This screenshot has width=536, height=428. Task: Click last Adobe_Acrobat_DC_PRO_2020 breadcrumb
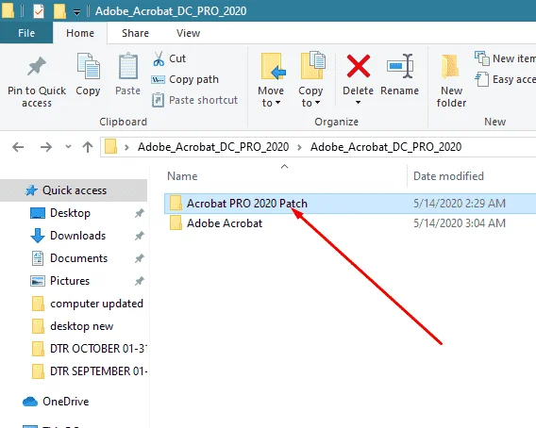386,147
